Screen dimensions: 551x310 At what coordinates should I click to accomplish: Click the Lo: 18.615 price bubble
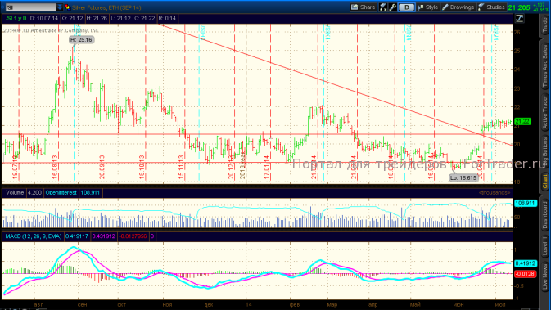463,178
